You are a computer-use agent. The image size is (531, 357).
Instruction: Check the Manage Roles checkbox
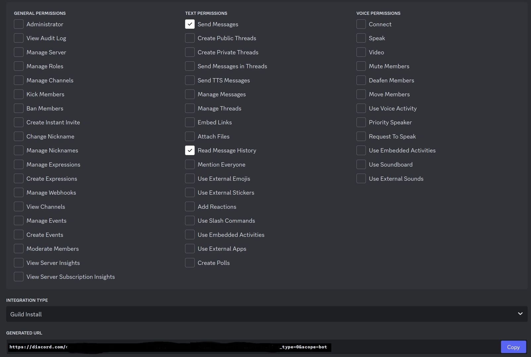pyautogui.click(x=19, y=66)
